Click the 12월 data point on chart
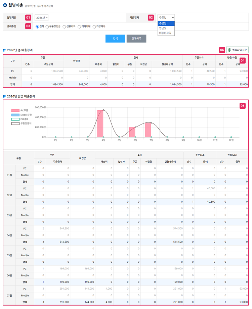 tap(231, 137)
